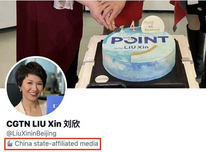This screenshot has width=206, height=152.
Task: Open the circular profile avatar photo
Action: (x=36, y=86)
